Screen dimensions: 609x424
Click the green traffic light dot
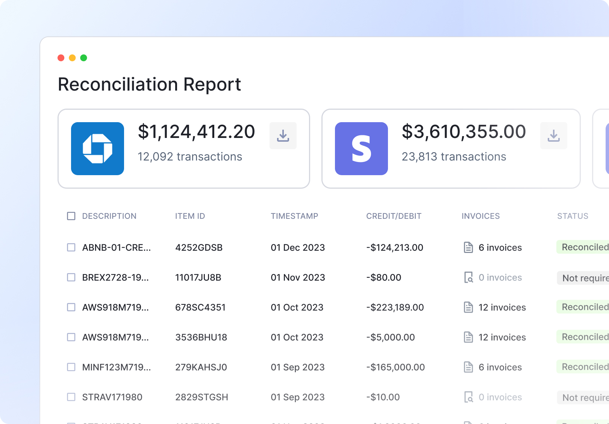(84, 58)
